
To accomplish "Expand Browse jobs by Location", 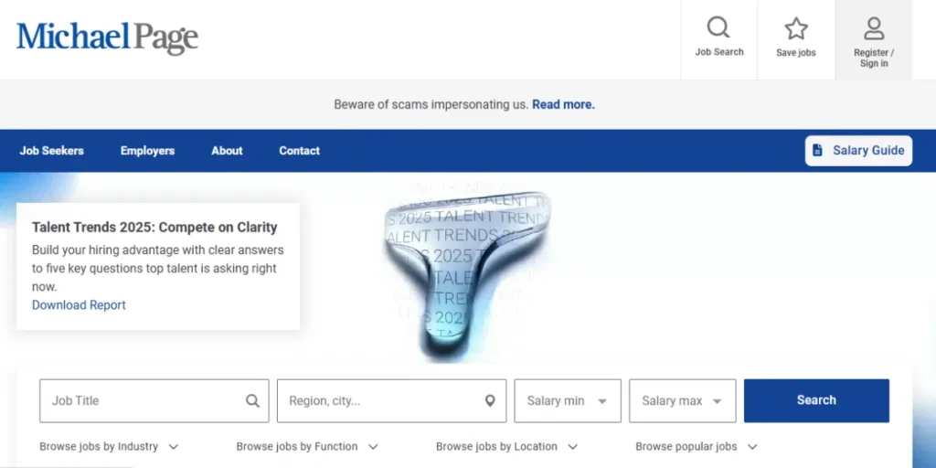I will 506,446.
